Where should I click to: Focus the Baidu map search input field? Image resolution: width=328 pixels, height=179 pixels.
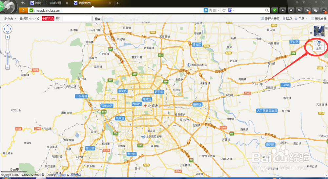(77, 19)
